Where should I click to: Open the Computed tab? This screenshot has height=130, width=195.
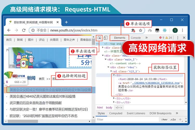click(x=116, y=113)
